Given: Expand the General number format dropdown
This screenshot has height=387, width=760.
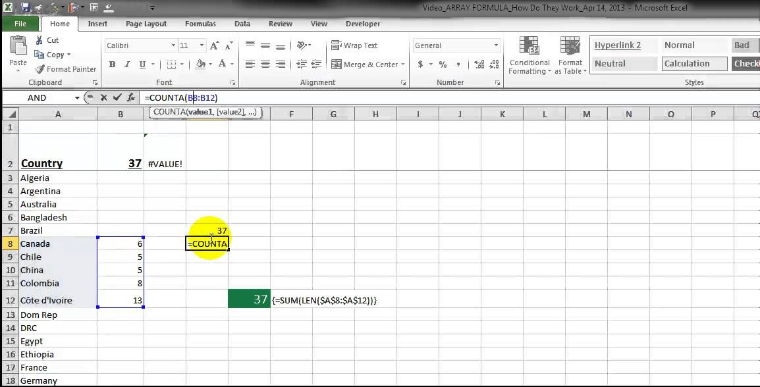Looking at the screenshot, I should 496,45.
